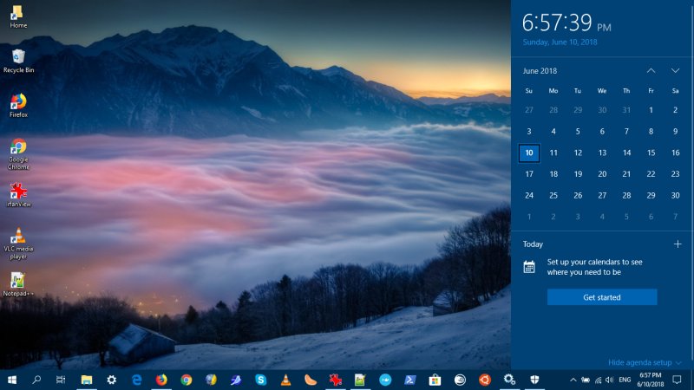Launch Microsoft Edge from the taskbar
The image size is (694, 390).
(x=137, y=380)
